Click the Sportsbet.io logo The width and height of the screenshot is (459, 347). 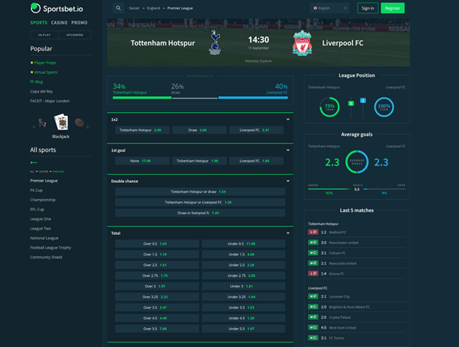click(56, 8)
